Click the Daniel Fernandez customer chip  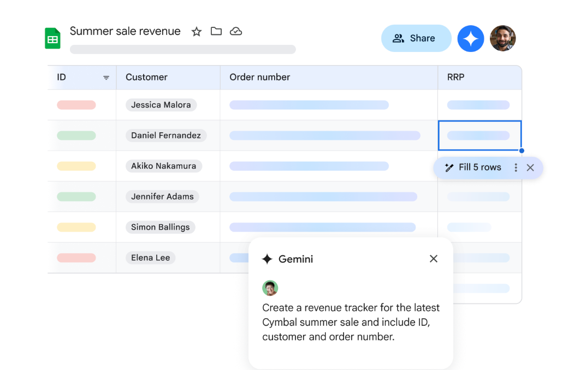point(166,136)
